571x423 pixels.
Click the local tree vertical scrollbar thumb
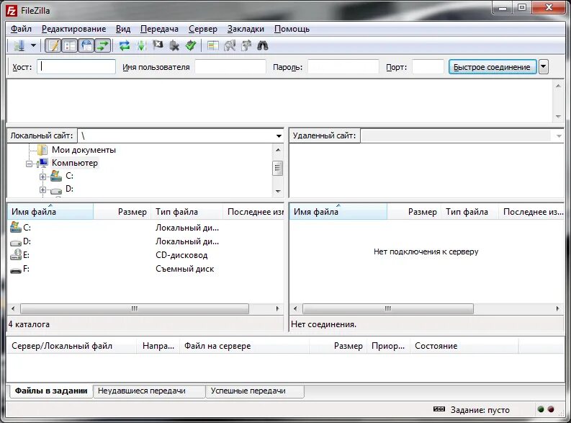278,168
